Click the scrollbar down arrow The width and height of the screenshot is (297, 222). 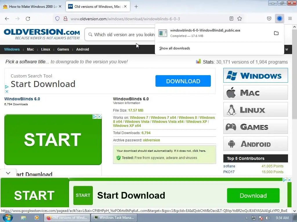pos(294,211)
